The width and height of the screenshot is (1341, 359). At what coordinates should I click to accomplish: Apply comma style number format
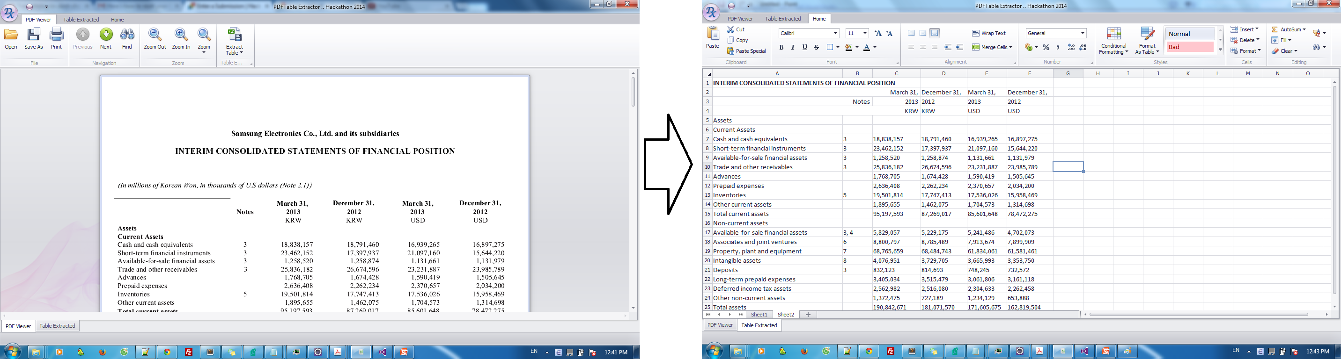[1058, 47]
